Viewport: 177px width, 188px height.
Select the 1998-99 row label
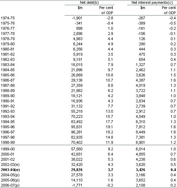click(8, 142)
